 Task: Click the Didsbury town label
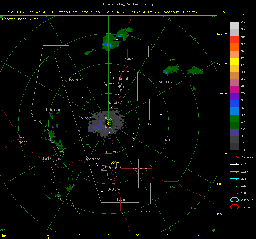coord(107,127)
